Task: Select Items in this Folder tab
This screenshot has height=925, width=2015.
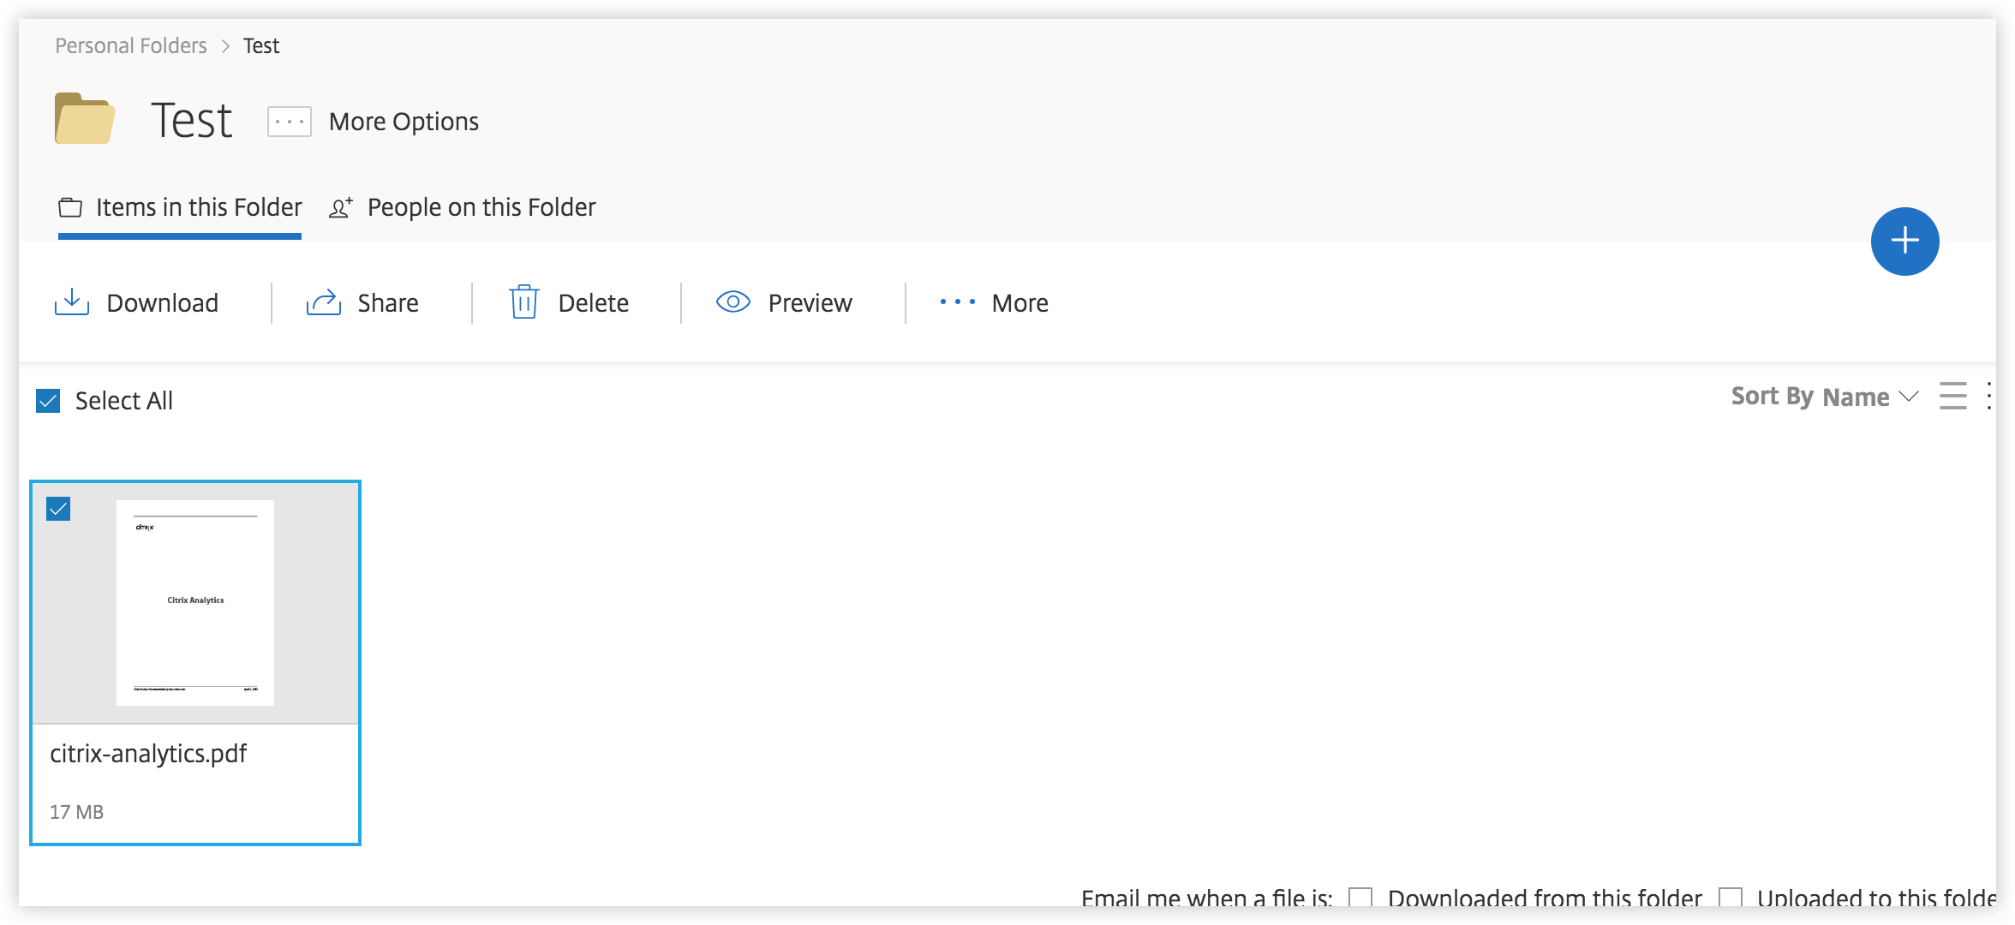Action: click(181, 207)
